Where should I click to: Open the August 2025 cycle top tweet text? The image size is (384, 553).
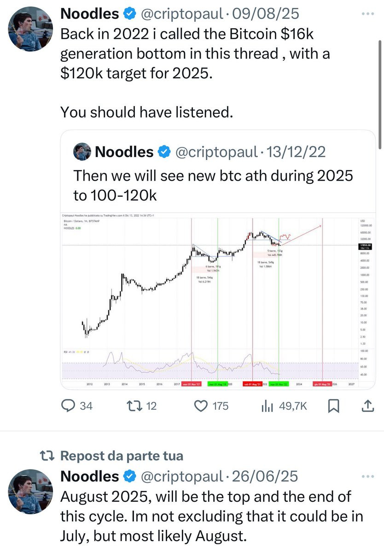(x=212, y=516)
